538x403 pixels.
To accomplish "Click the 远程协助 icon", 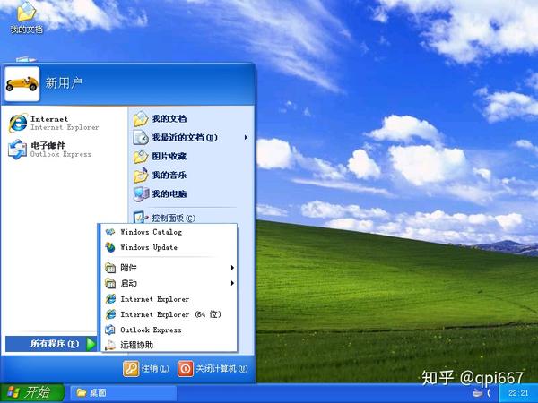I will point(110,345).
